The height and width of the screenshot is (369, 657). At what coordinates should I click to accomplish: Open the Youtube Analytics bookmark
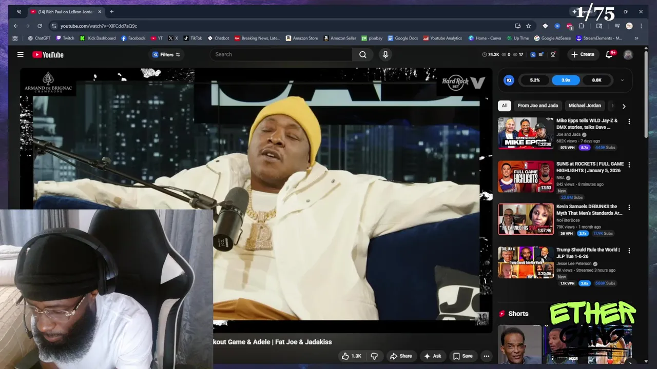pos(442,38)
